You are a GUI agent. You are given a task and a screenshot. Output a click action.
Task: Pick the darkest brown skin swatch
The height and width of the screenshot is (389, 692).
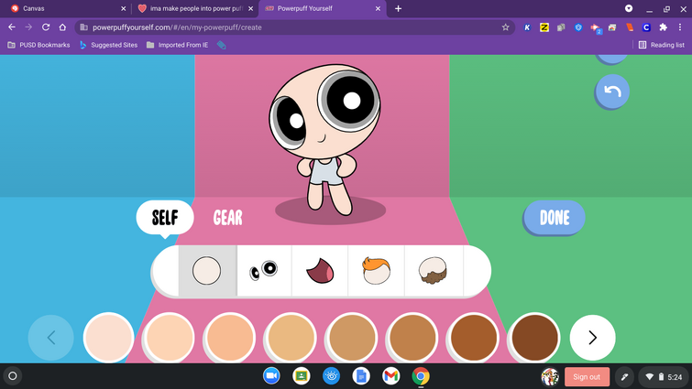(534, 338)
